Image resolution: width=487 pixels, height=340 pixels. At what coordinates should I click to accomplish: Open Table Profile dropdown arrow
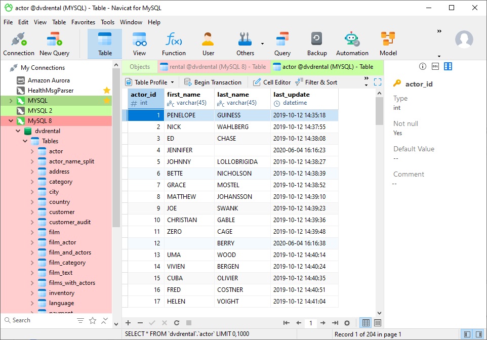pyautogui.click(x=173, y=82)
